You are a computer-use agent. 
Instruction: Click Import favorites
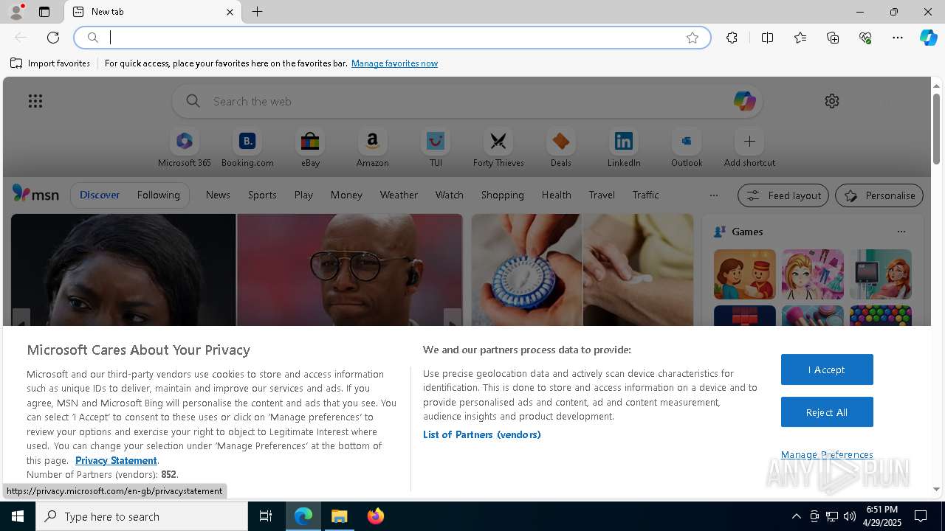click(50, 63)
